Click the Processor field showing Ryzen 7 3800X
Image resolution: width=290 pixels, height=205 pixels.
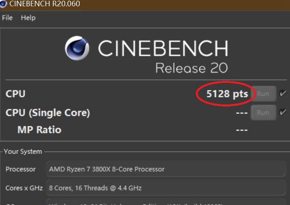(166, 169)
